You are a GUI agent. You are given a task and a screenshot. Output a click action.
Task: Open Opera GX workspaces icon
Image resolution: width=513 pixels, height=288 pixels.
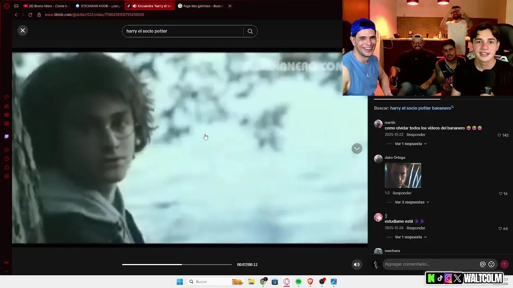(x=16, y=6)
